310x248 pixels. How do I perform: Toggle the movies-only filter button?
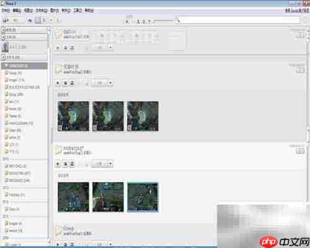pos(144,21)
